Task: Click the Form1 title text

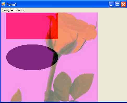Action: tap(11, 4)
